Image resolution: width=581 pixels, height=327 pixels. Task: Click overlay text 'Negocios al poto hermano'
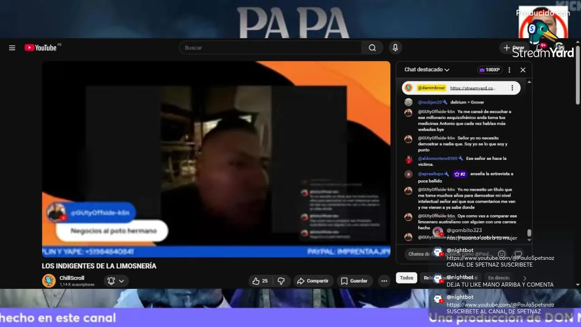[x=113, y=231]
